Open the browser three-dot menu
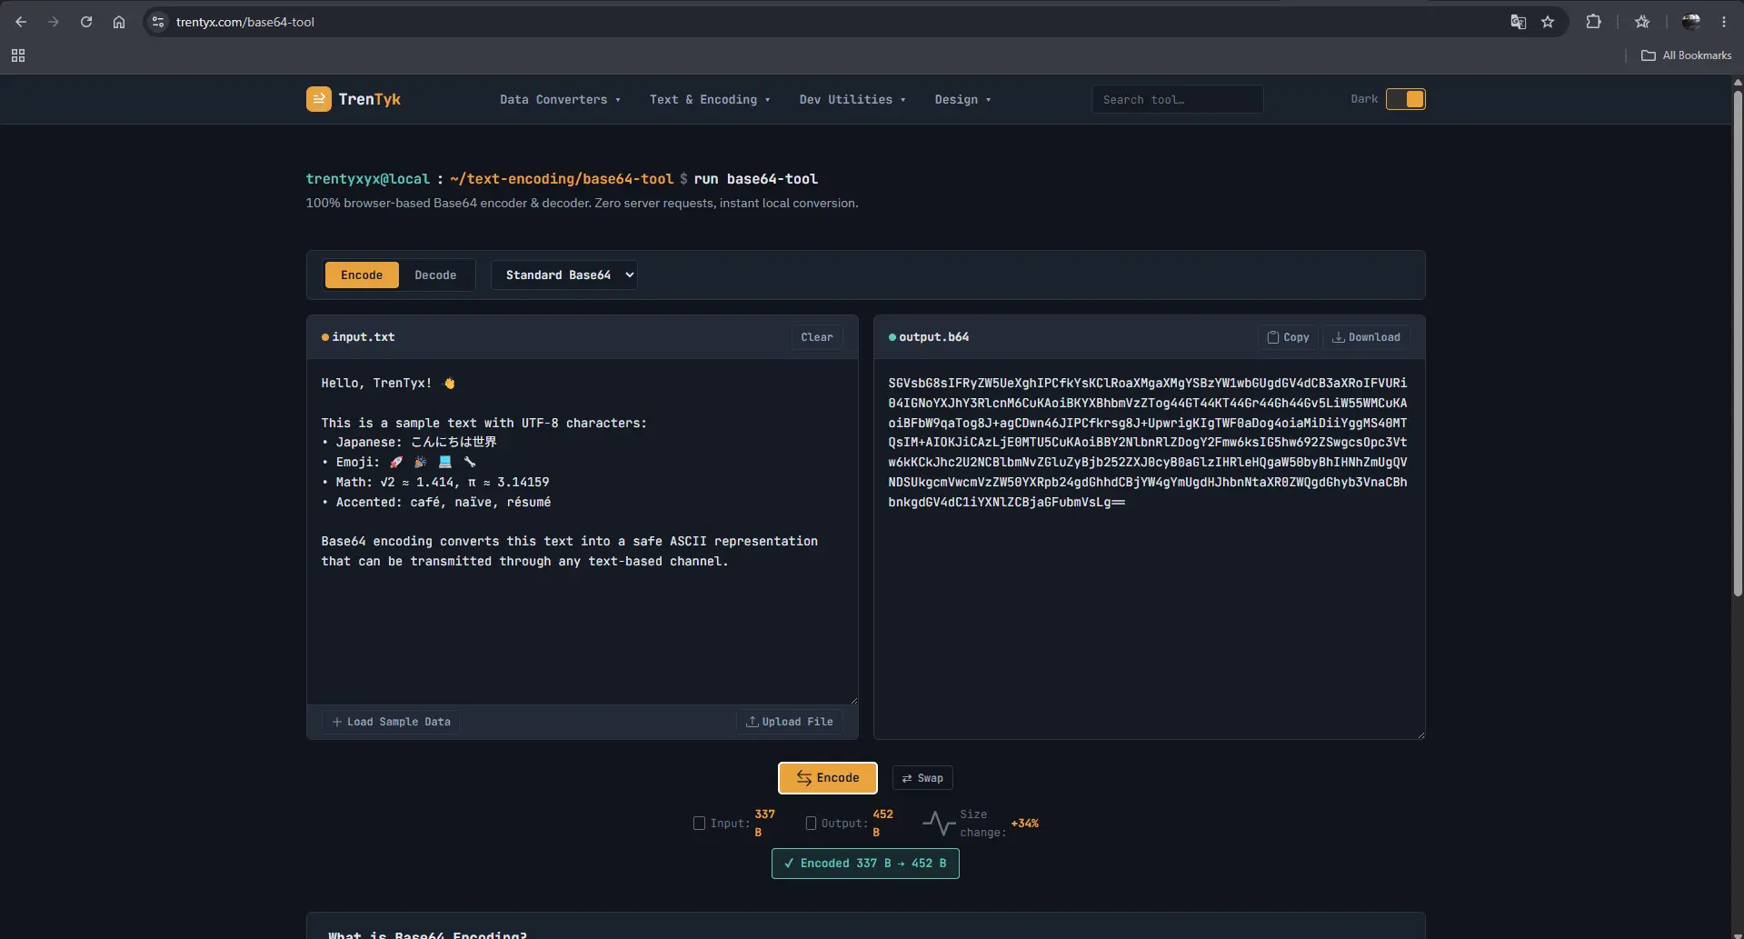The height and width of the screenshot is (939, 1744). click(x=1724, y=22)
